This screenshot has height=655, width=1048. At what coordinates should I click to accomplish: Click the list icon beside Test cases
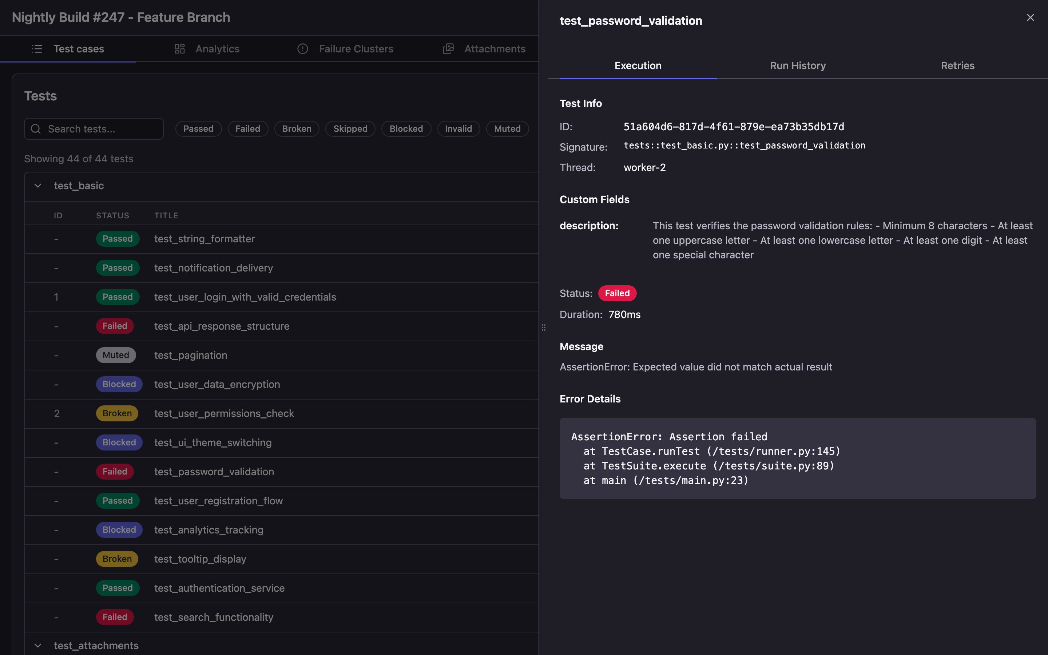pos(37,48)
